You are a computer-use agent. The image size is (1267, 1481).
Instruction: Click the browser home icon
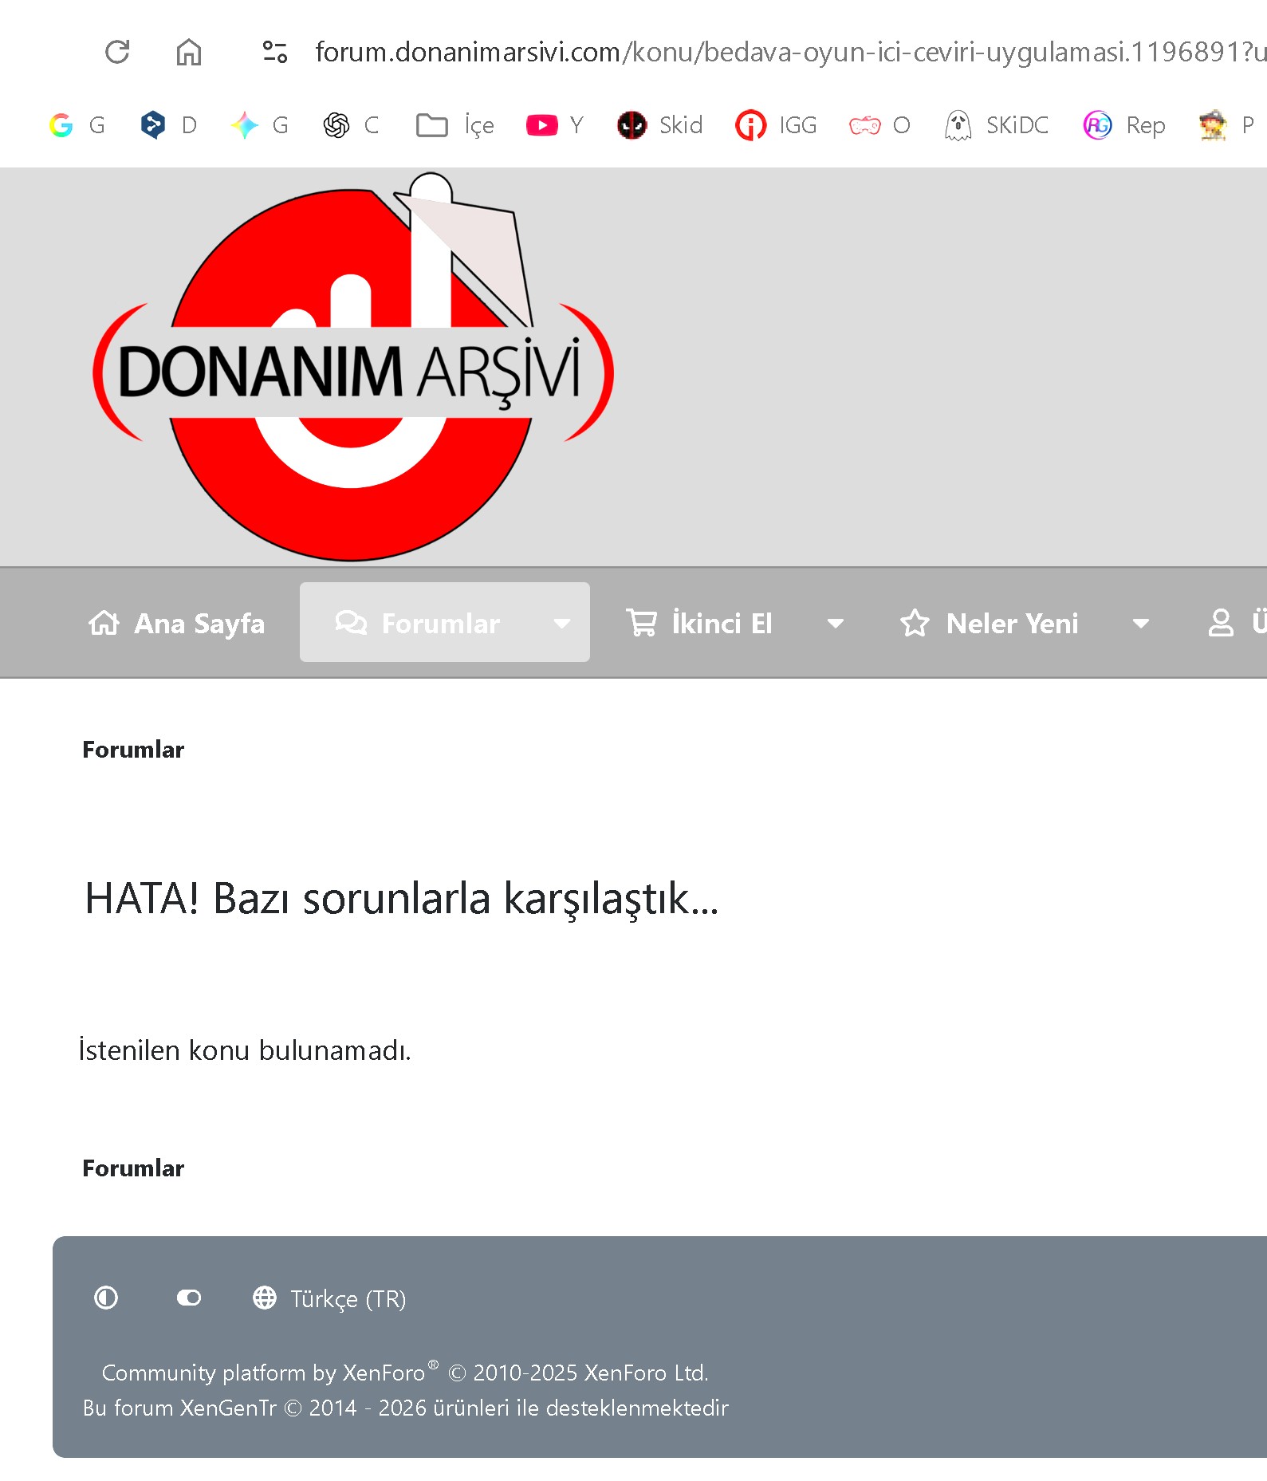click(188, 53)
